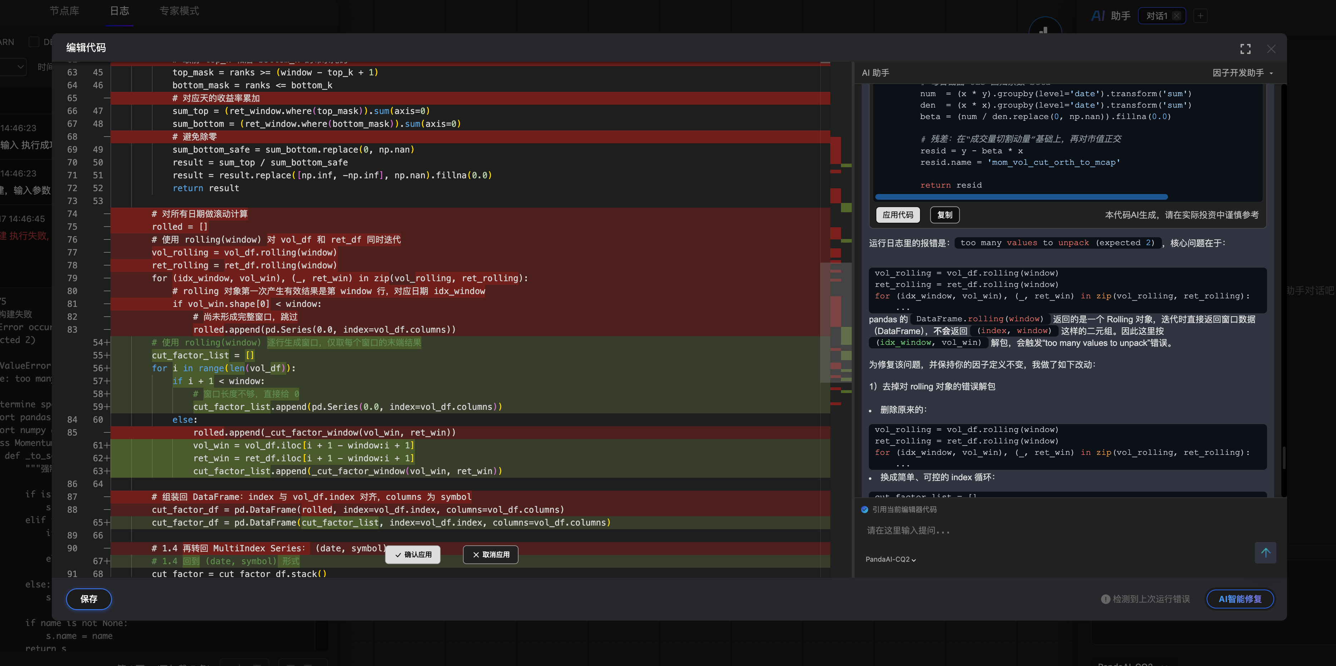The image size is (1336, 666).
Task: Click 'return resid' in the AI code block
Action: pos(951,185)
